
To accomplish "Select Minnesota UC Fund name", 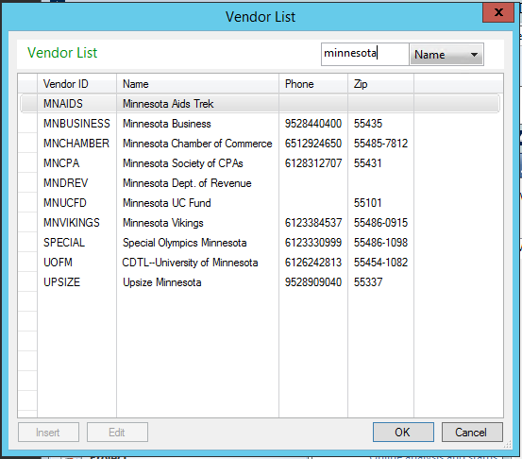I will tap(167, 203).
